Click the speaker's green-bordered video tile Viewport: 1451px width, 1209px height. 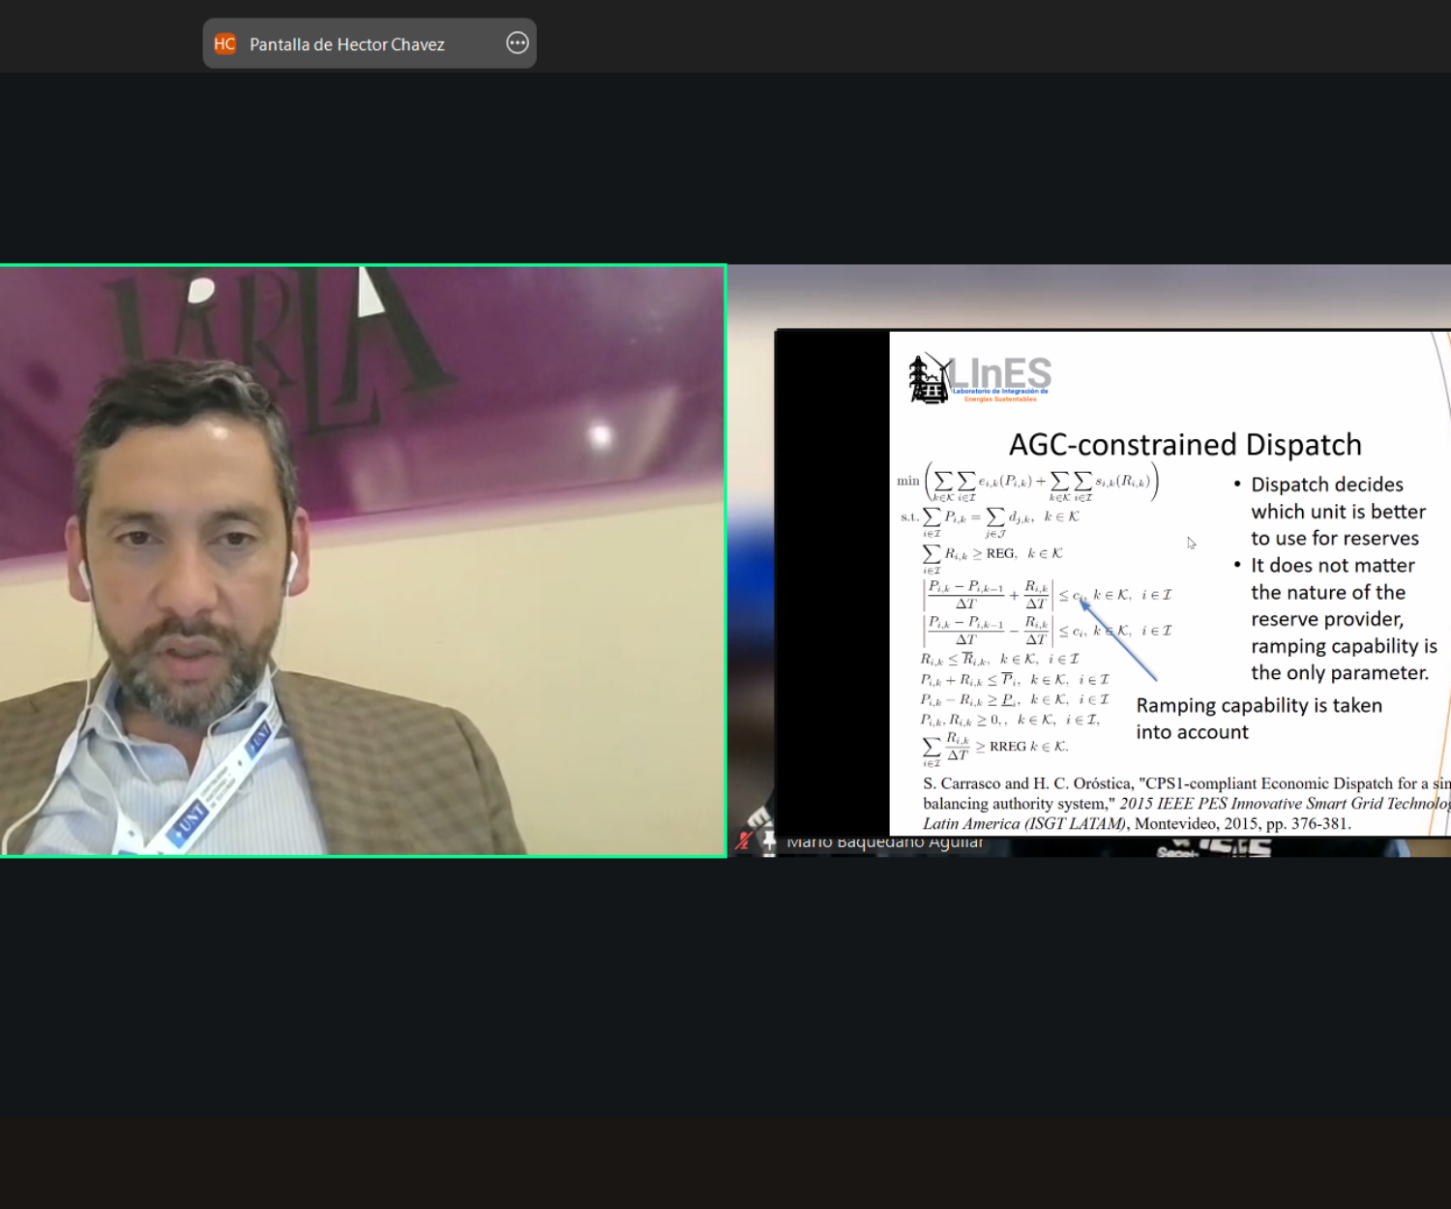(363, 561)
